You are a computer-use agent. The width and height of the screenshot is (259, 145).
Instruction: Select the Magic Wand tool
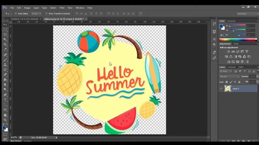5,39
